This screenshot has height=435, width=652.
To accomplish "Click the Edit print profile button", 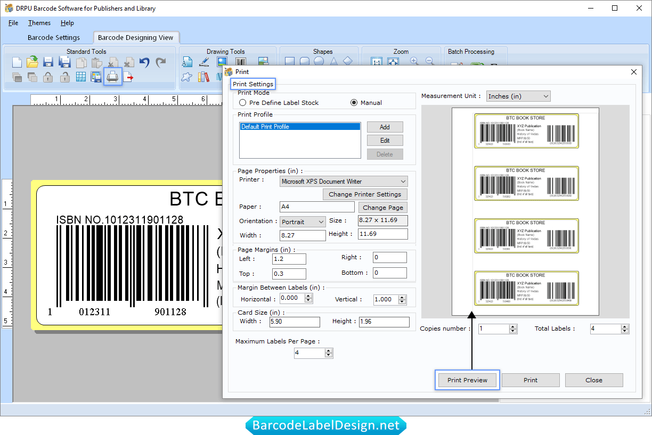I will point(385,141).
